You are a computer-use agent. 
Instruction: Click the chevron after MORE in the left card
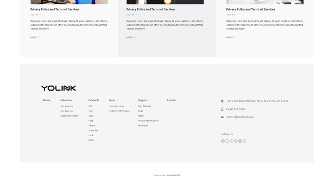pos(39,38)
